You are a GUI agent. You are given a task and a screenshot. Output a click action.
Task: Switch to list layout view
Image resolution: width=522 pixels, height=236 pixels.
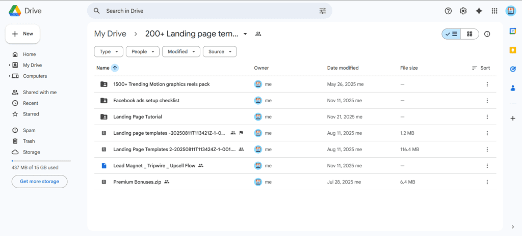(x=451, y=34)
